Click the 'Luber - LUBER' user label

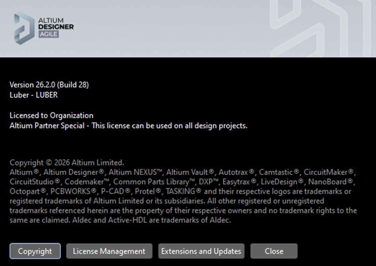(33, 95)
